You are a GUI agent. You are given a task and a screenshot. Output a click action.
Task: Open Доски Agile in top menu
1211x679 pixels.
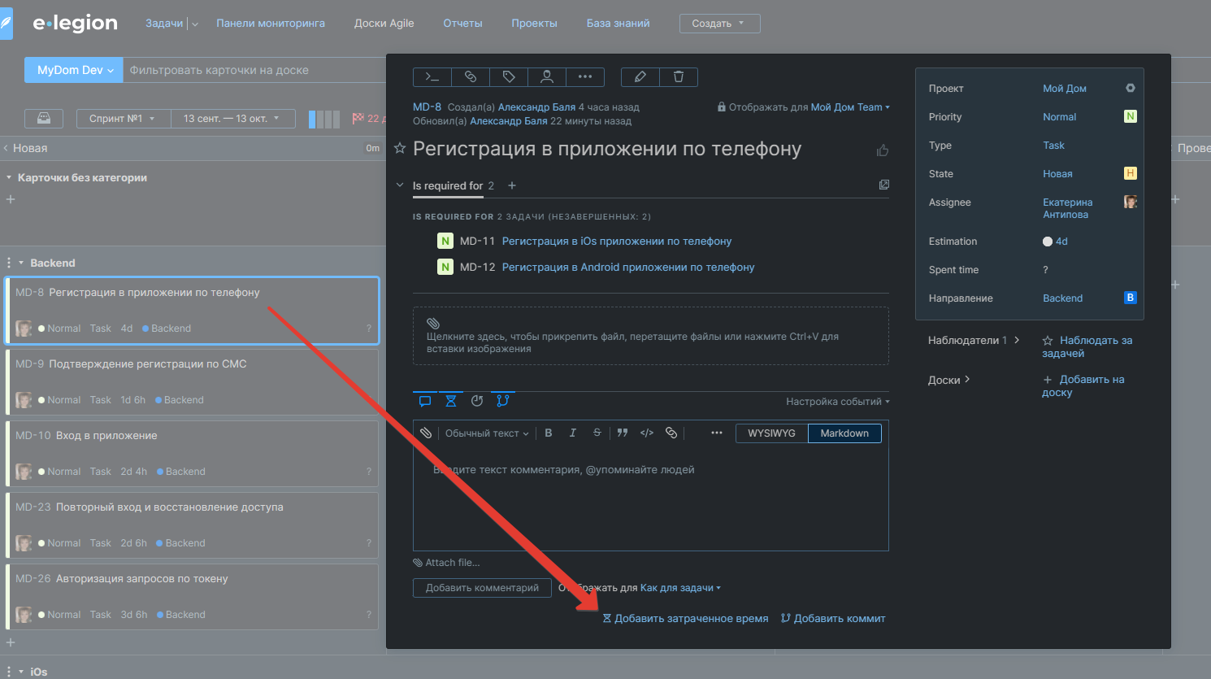point(384,24)
